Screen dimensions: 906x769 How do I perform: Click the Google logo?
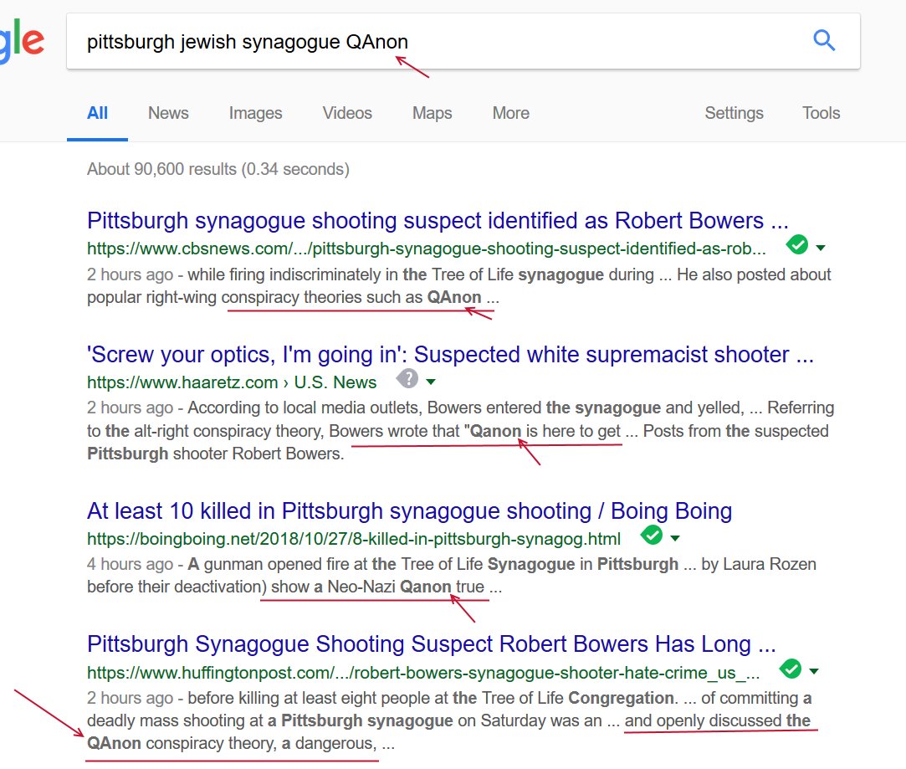point(22,42)
